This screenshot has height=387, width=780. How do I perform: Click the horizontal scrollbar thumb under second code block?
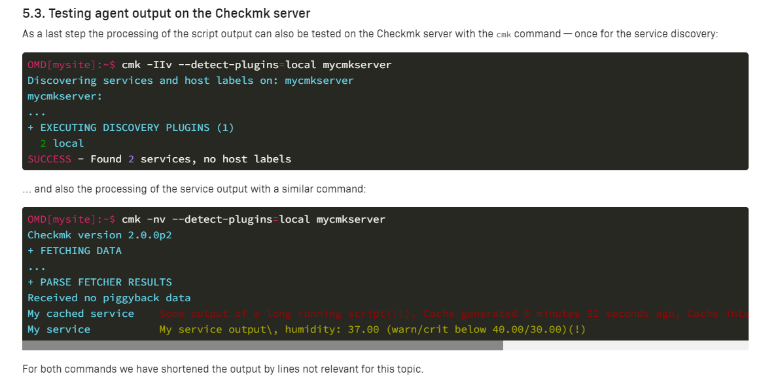coord(262,345)
